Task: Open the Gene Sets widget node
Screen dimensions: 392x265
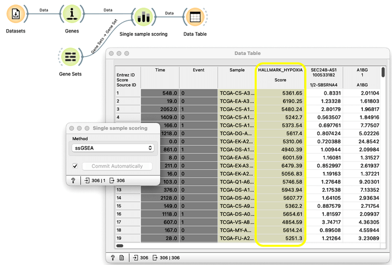Action: tap(70, 57)
